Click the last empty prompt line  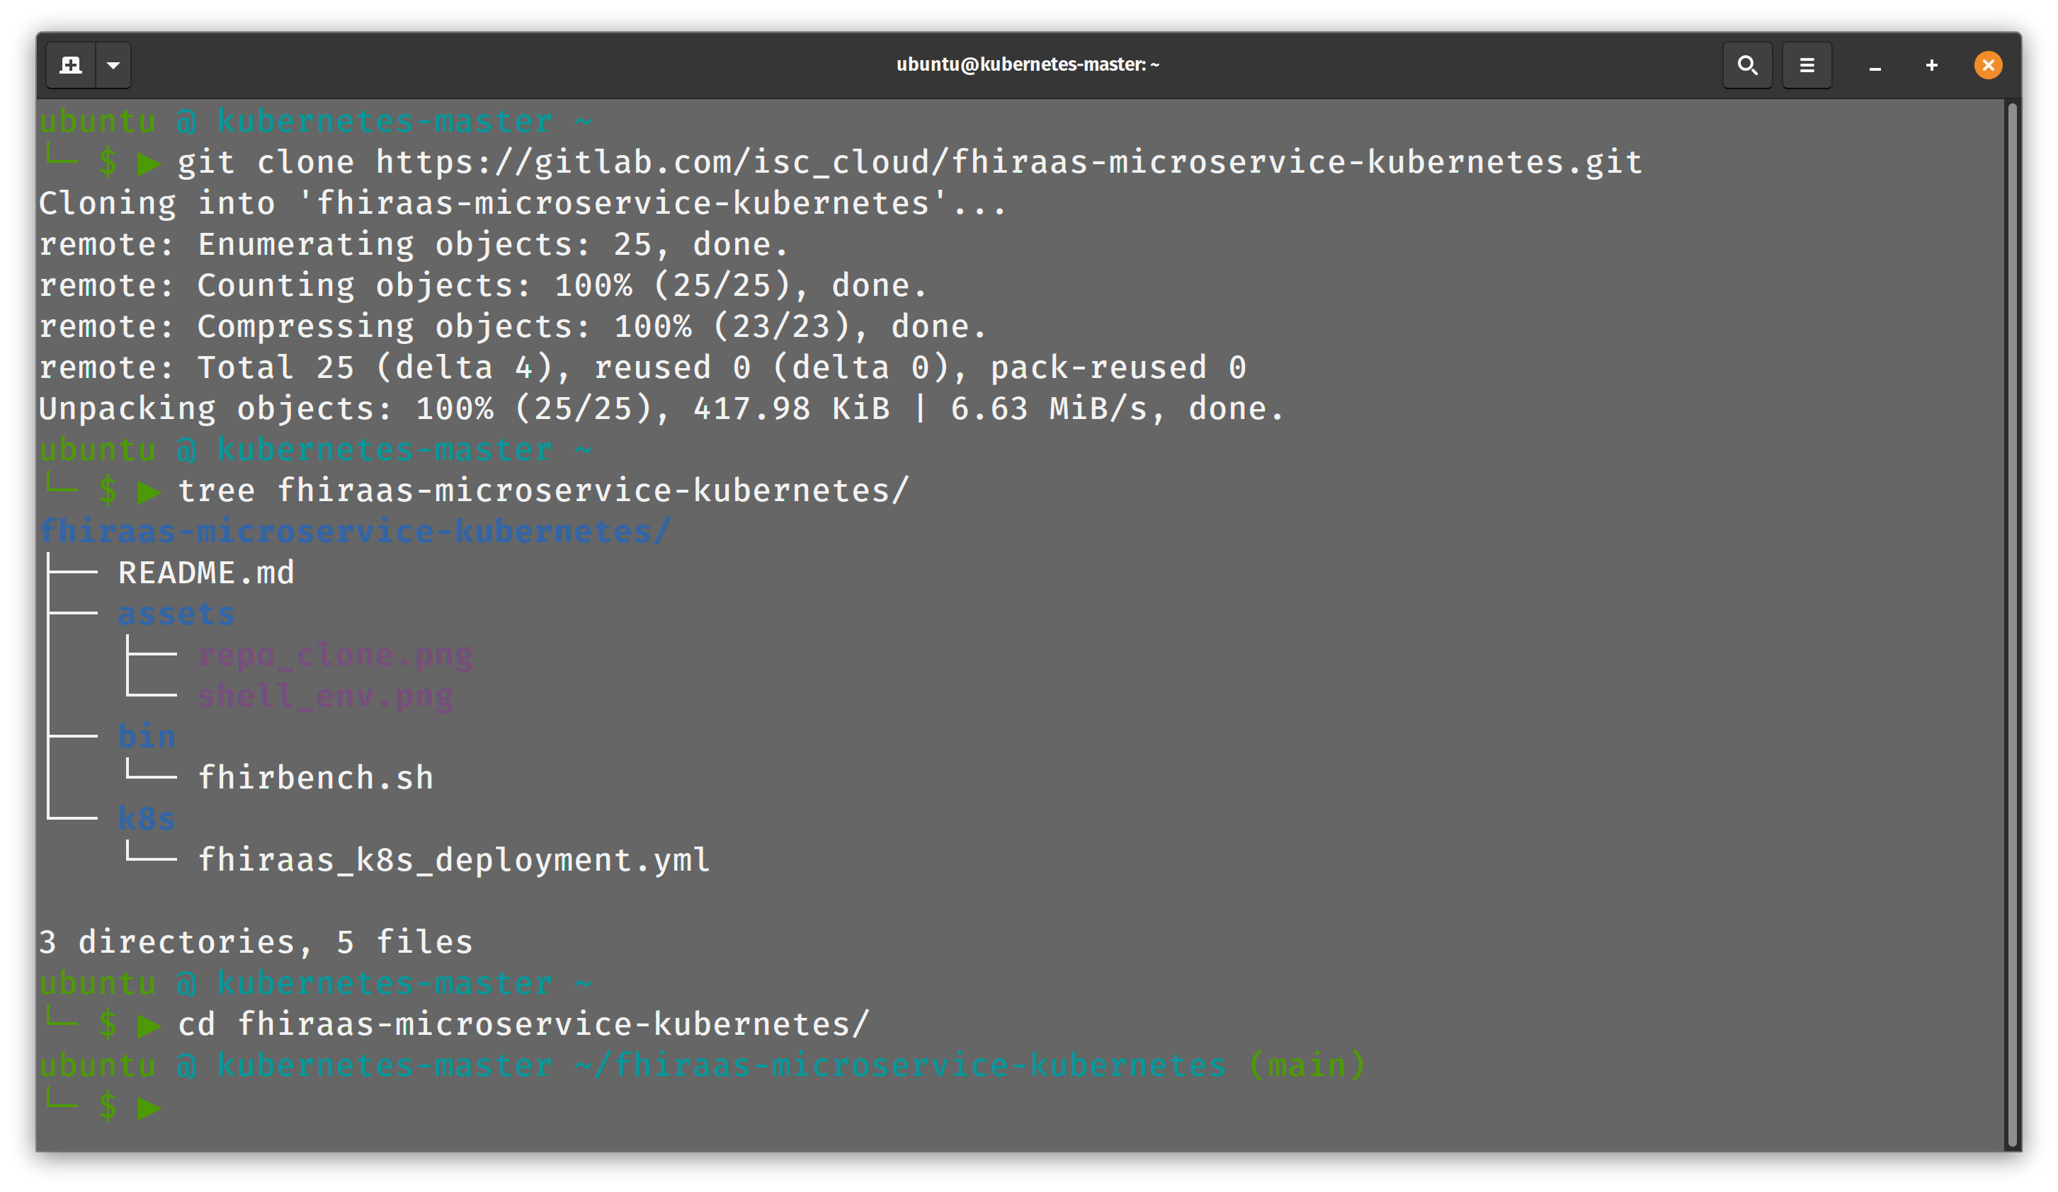(x=1021, y=1107)
